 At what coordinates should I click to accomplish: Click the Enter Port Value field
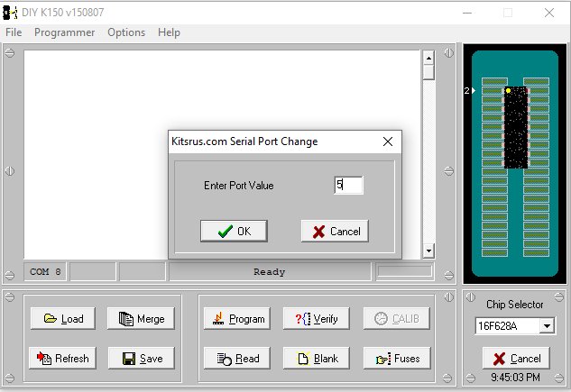(348, 185)
